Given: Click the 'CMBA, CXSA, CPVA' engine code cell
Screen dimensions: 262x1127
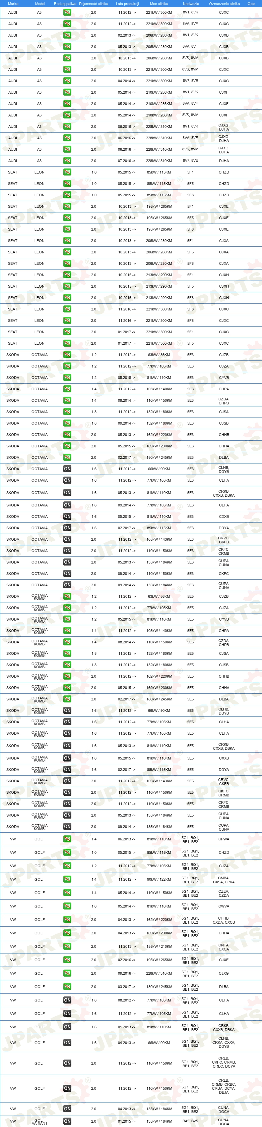Looking at the screenshot, I should tap(224, 879).
